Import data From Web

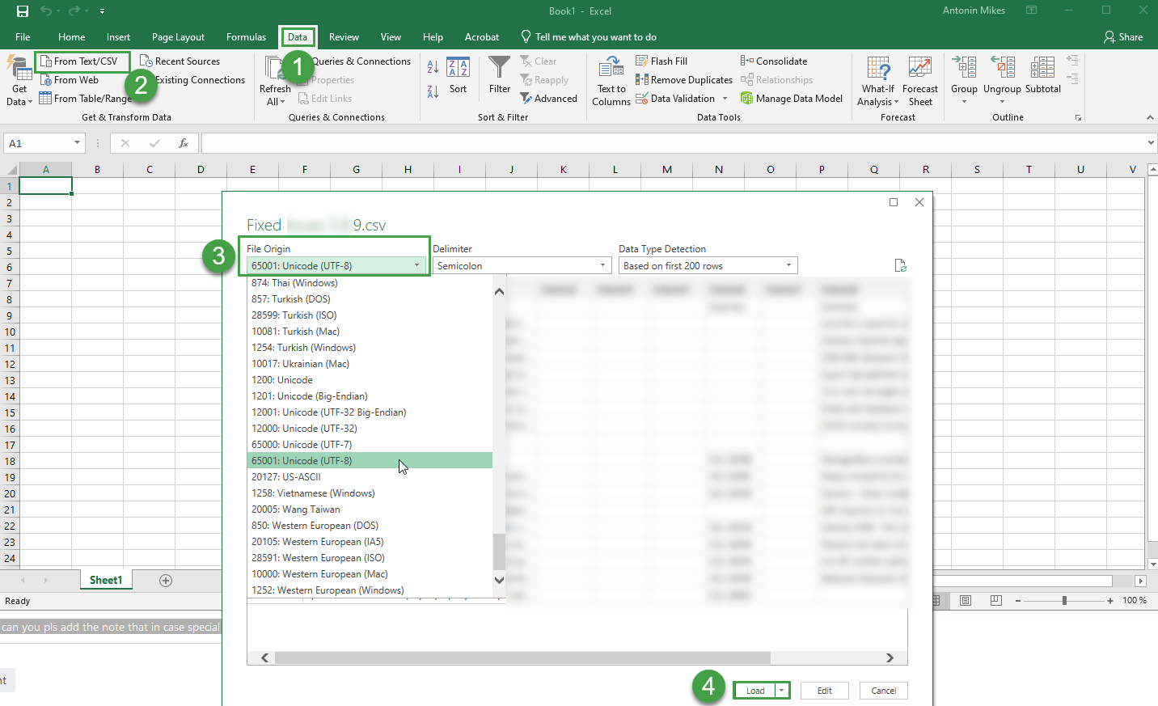coord(76,79)
